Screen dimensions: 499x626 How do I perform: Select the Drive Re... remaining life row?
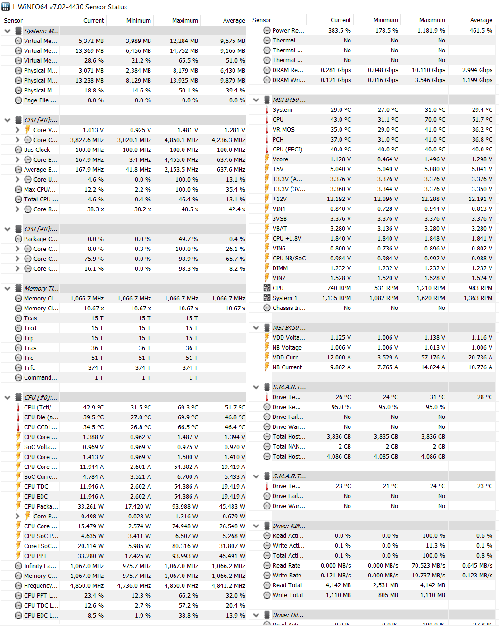tap(373, 407)
